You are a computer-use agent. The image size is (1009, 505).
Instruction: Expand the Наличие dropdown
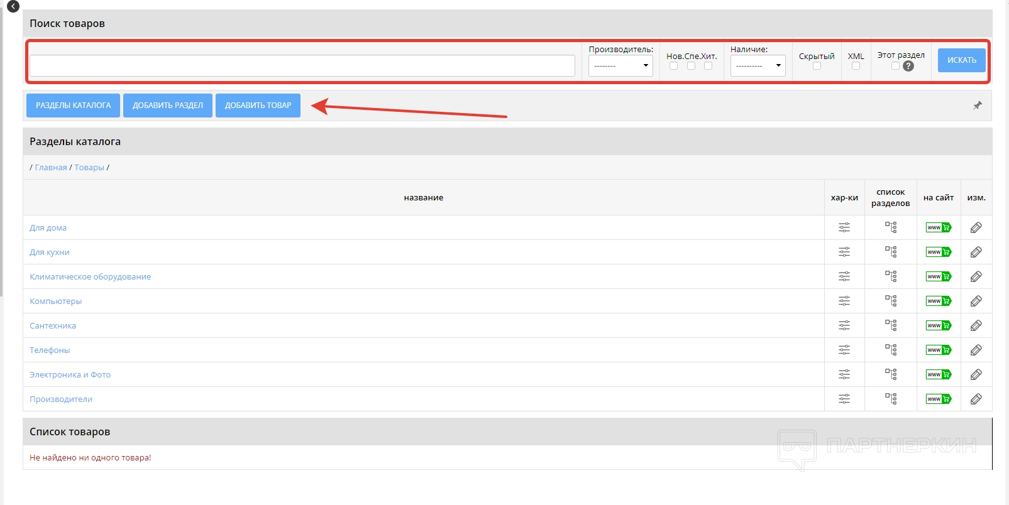tap(758, 65)
